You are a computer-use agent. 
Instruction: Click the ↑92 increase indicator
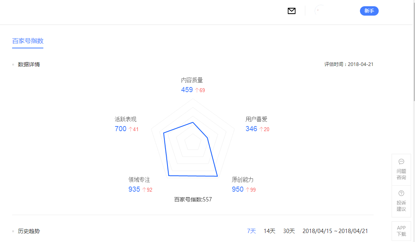coord(147,190)
